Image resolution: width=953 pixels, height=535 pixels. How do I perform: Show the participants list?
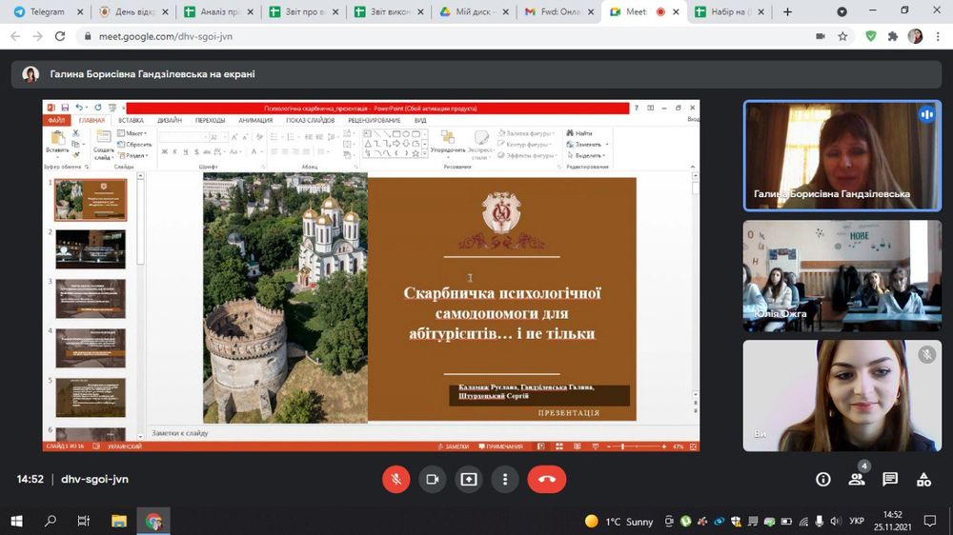(857, 479)
